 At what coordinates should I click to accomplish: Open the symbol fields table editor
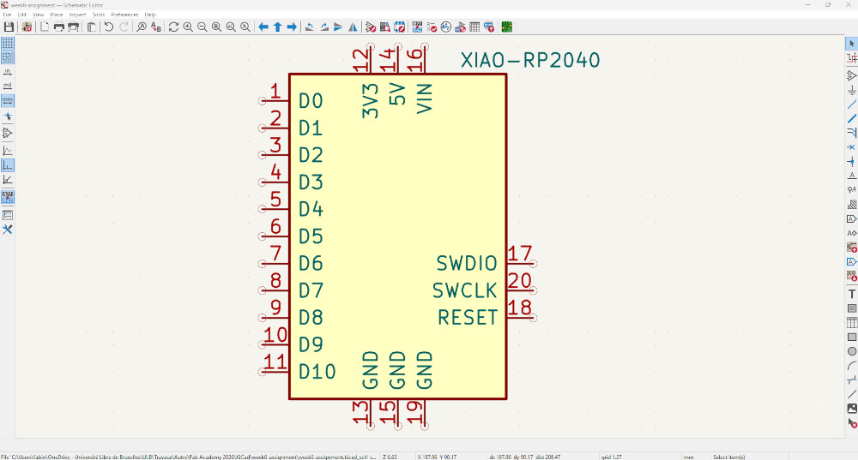[x=474, y=27]
